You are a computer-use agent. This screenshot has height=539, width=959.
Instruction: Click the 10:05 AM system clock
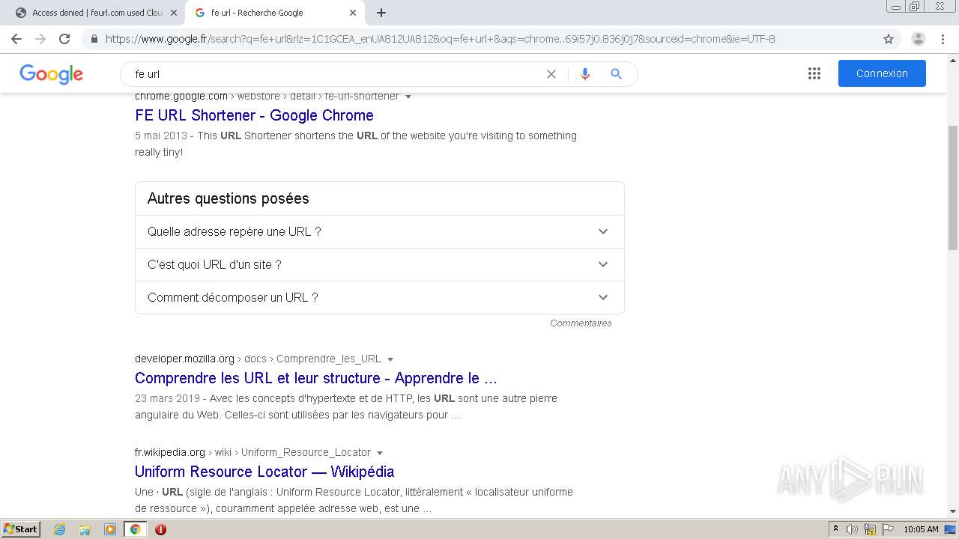921,529
